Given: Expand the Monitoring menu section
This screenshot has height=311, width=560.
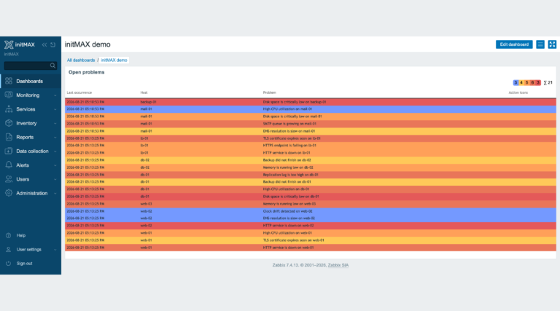Looking at the screenshot, I should coord(31,95).
